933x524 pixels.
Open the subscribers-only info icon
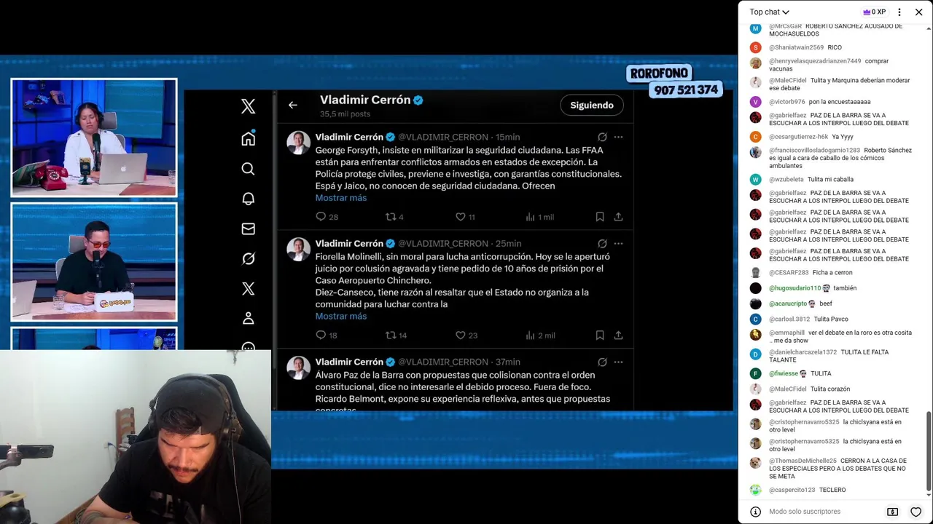coord(755,512)
